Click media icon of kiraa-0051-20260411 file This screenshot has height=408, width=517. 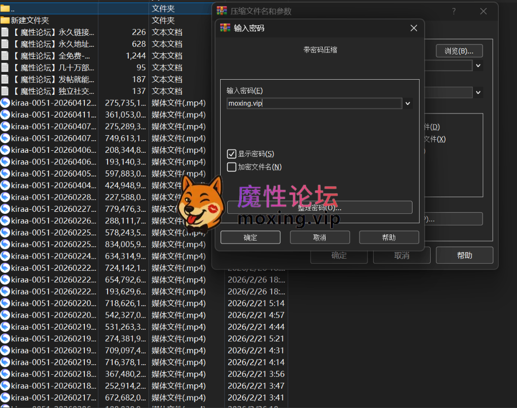click(x=5, y=114)
